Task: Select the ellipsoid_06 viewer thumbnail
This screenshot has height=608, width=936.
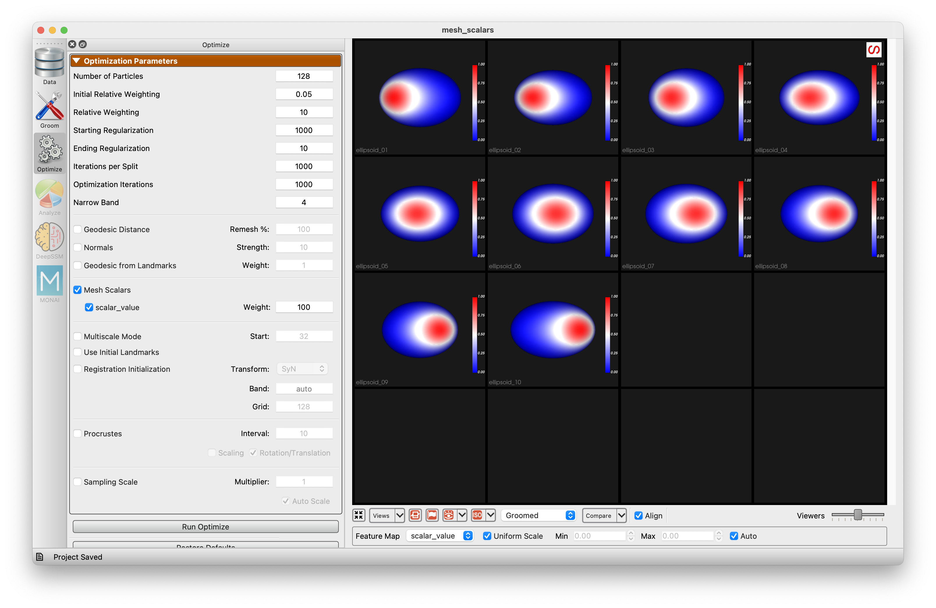Action: click(553, 214)
